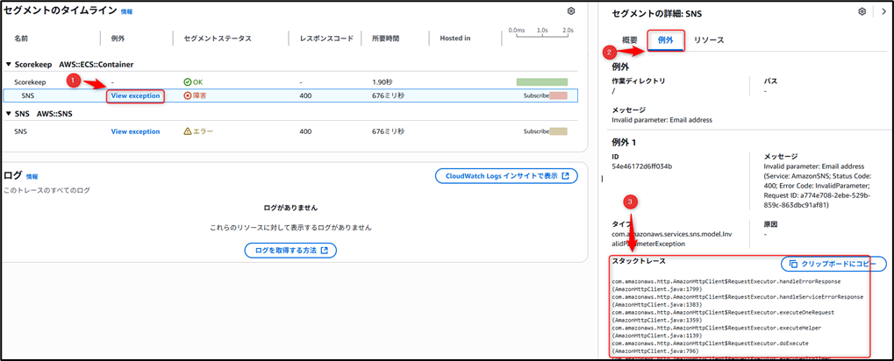Click CloudWatch Logs インサイトで表示 button
Image resolution: width=894 pixels, height=361 pixels.
tap(506, 176)
